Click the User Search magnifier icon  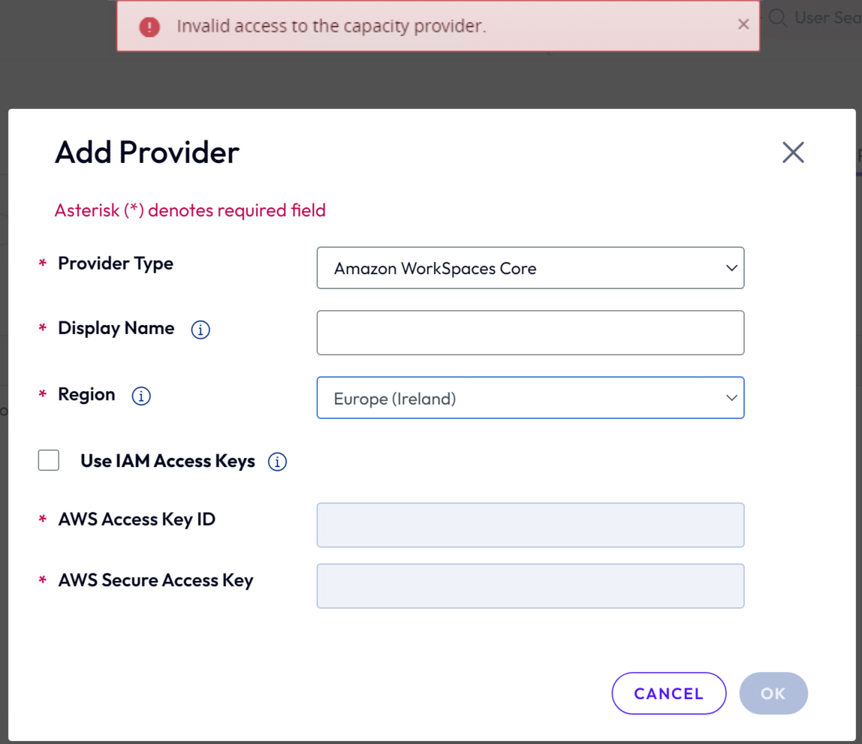pyautogui.click(x=778, y=18)
